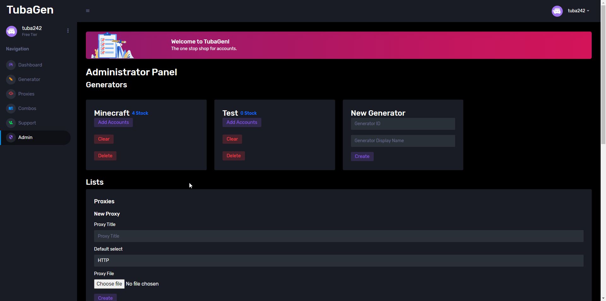
Task: Add accounts to the Test generator
Action: pos(242,122)
